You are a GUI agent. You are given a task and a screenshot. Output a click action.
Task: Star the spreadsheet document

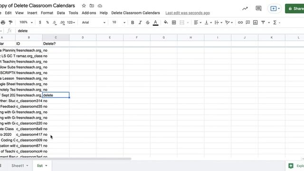coord(84,6)
